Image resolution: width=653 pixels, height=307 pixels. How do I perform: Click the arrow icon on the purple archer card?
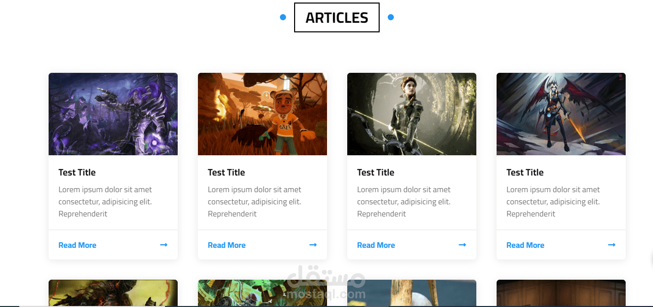164,245
